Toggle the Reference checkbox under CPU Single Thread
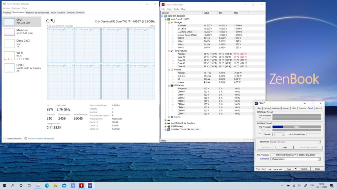 point(260,118)
